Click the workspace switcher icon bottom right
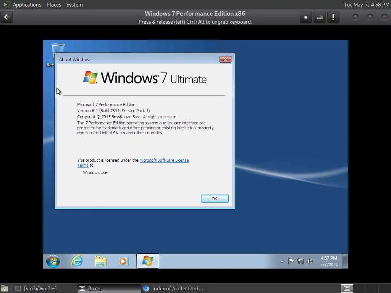This screenshot has width=391, height=293. 347,288
